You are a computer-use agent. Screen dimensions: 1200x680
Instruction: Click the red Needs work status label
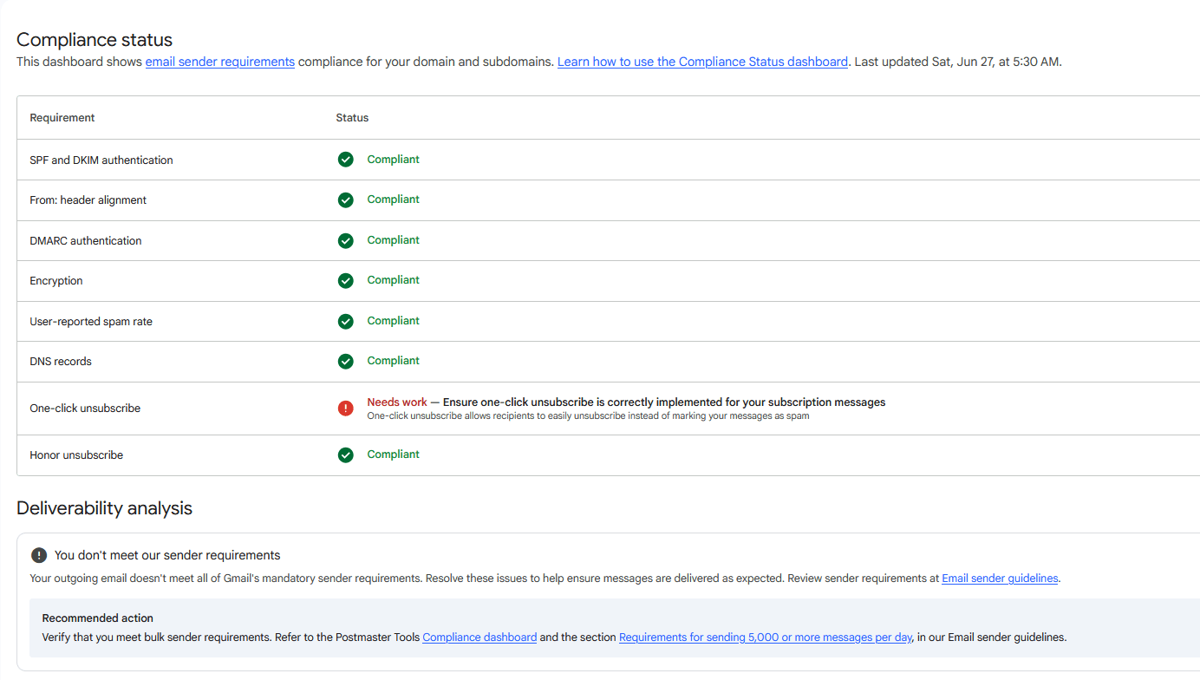397,402
